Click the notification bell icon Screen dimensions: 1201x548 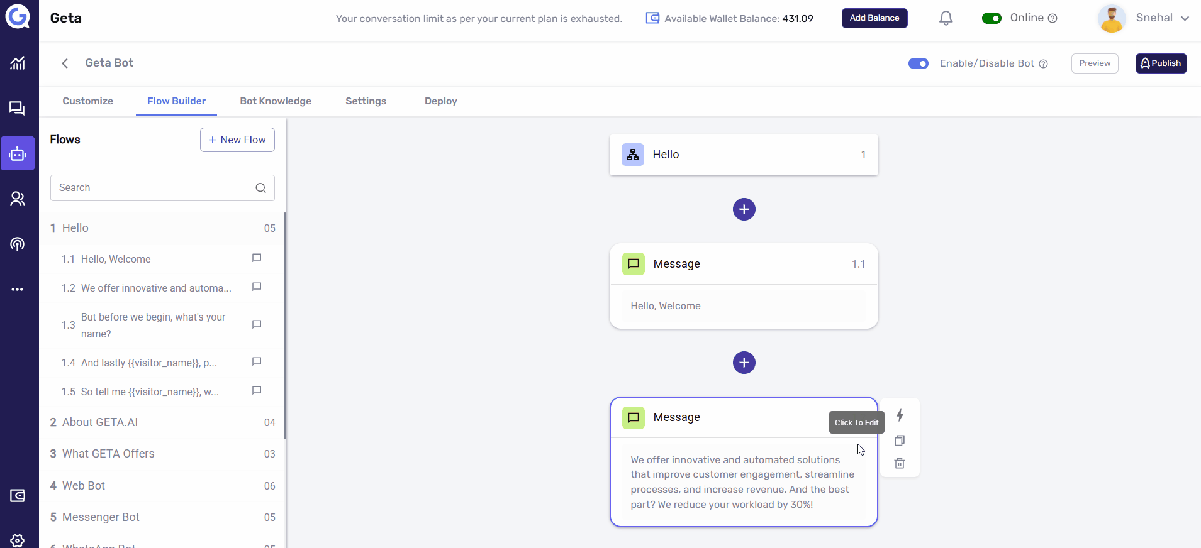point(946,18)
